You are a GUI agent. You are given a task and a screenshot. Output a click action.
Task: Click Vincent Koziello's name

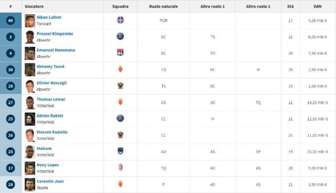52,132
